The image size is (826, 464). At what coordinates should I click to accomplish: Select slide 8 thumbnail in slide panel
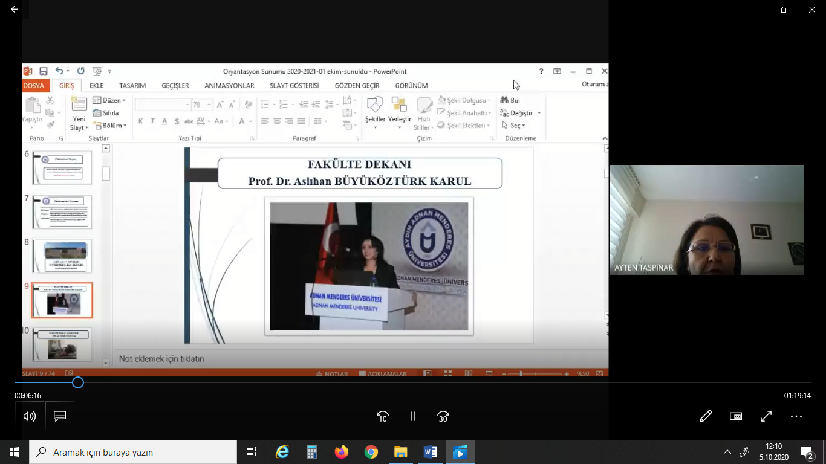coord(62,256)
